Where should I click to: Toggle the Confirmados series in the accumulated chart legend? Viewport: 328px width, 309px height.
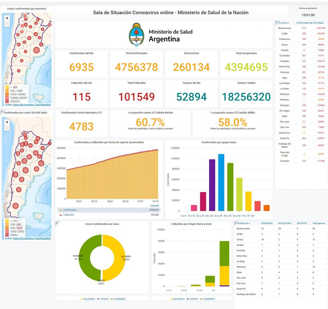pos(70,210)
